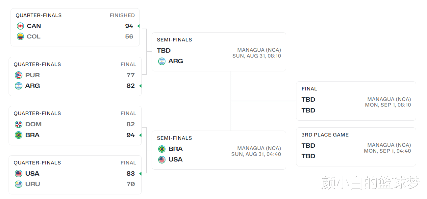Image resolution: width=427 pixels, height=199 pixels.
Task: Open the CAN team name link
Action: coord(34,26)
